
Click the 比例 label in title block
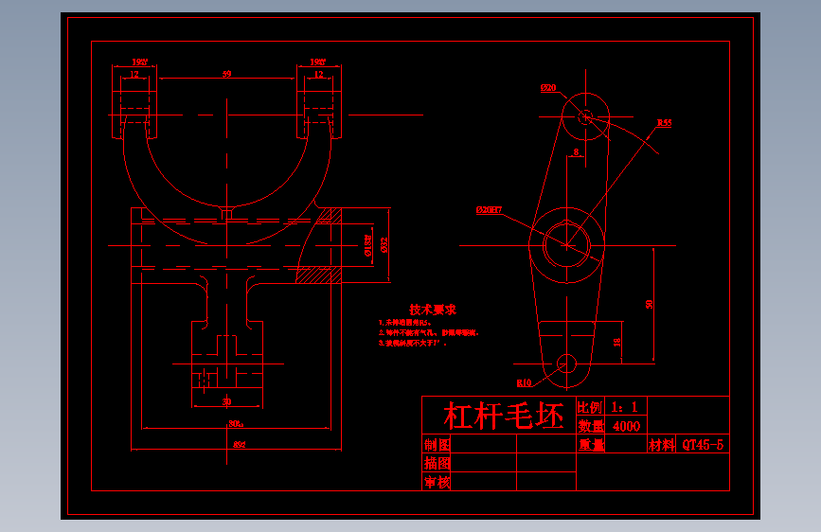590,407
